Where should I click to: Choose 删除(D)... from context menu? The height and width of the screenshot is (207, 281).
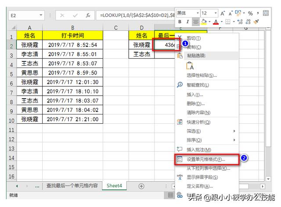[207, 103]
